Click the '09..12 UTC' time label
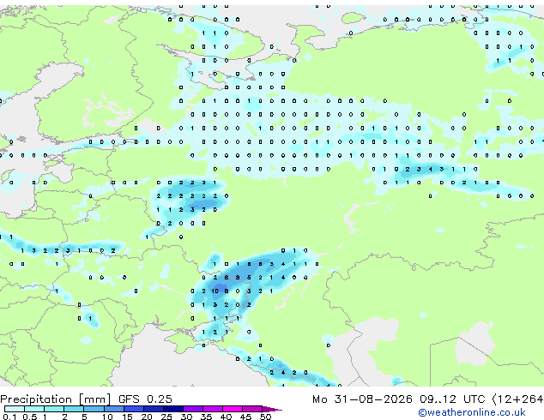 452,399
